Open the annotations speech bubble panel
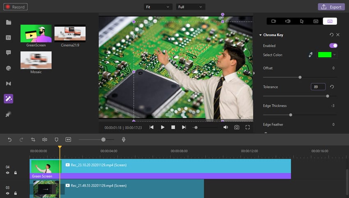 pyautogui.click(x=9, y=53)
